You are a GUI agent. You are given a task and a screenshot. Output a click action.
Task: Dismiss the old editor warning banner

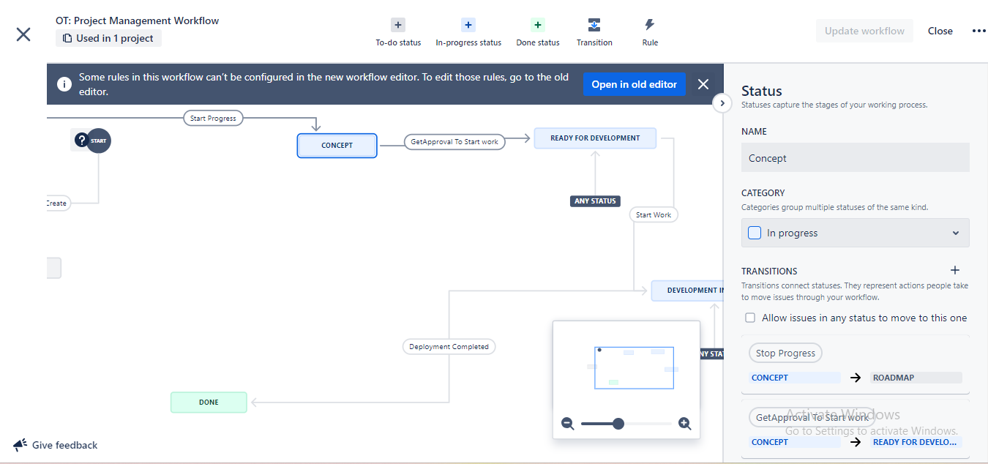[703, 83]
